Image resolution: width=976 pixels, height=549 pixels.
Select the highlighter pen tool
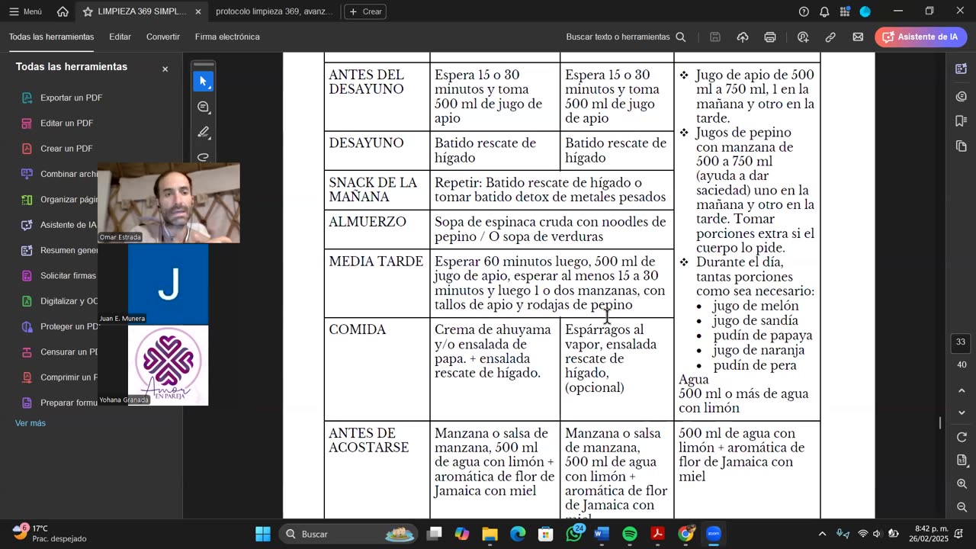pyautogui.click(x=204, y=132)
